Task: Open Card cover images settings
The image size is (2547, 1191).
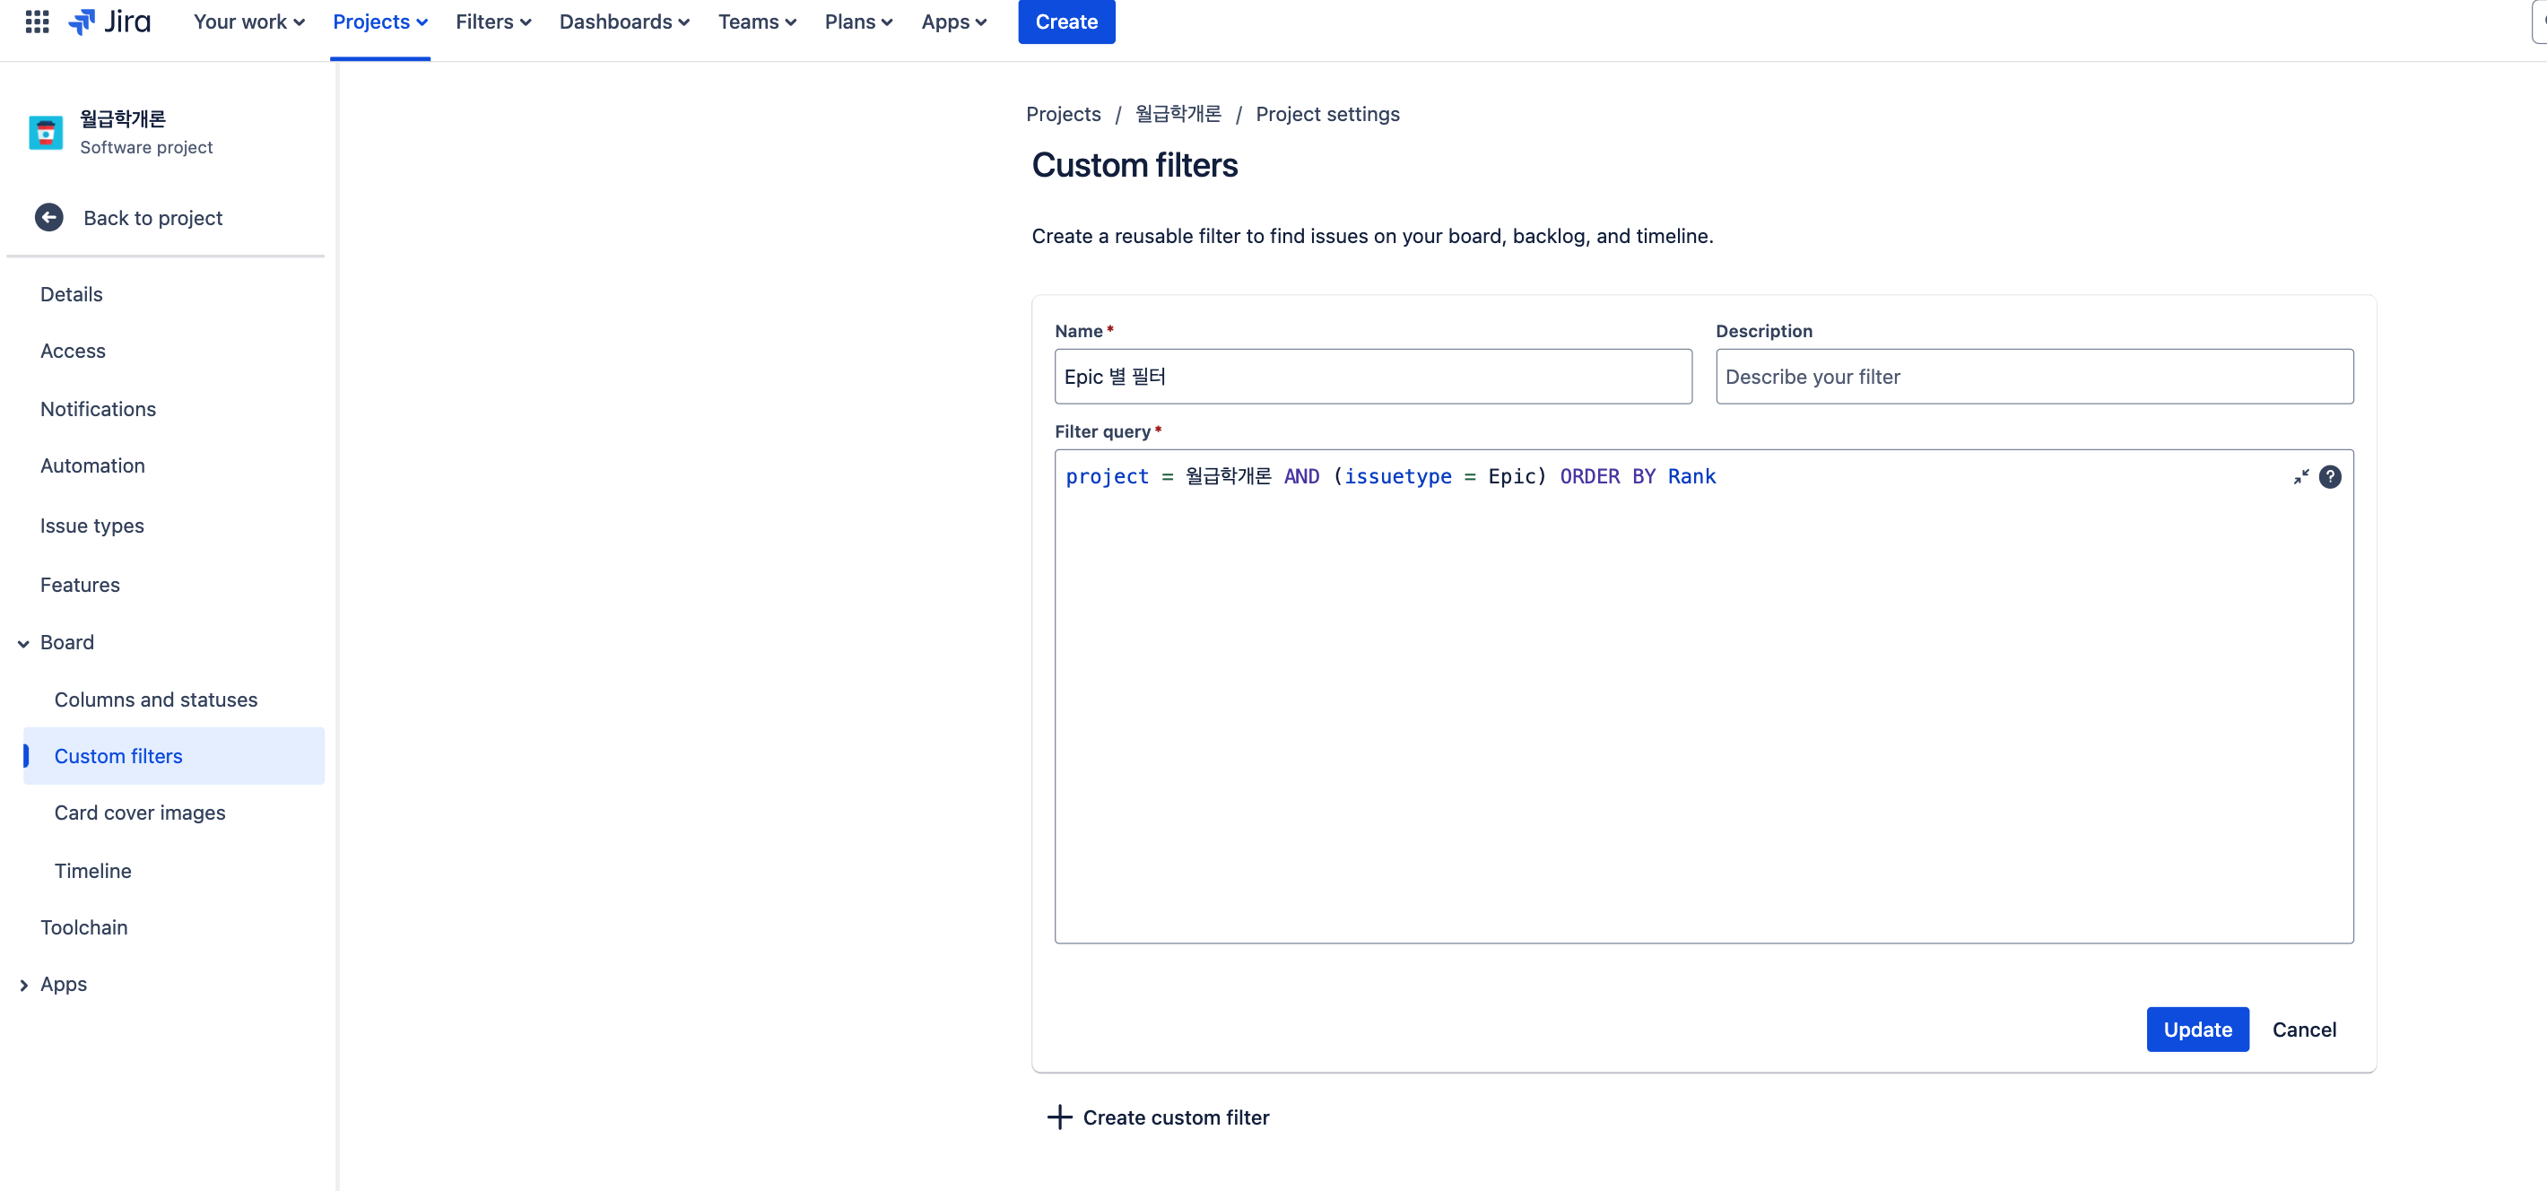Action: 139,813
